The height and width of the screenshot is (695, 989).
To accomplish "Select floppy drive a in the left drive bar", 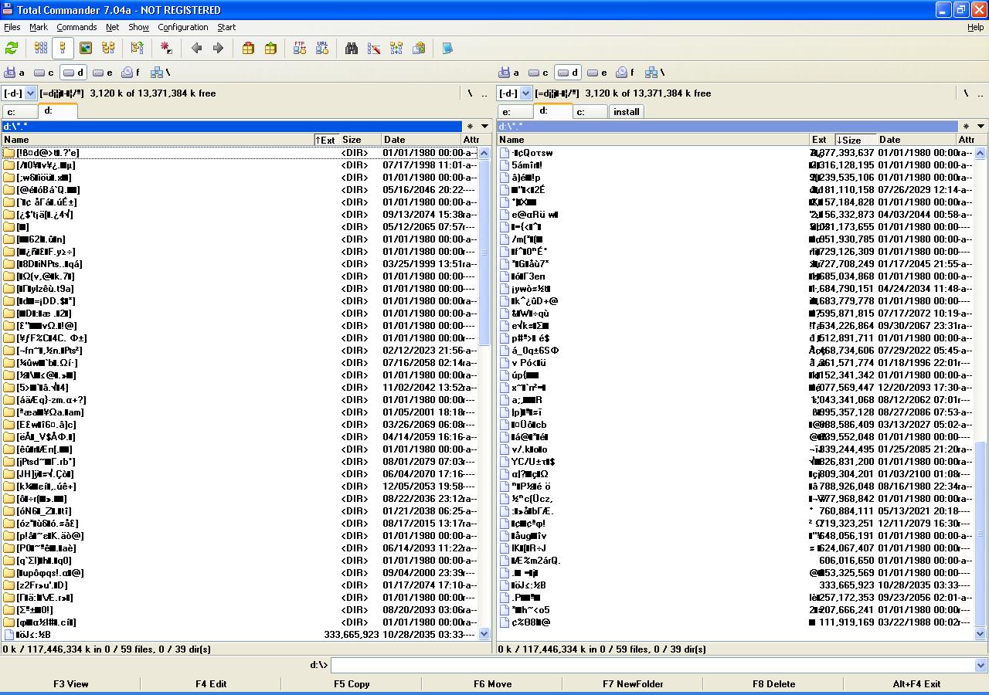I will (x=15, y=73).
